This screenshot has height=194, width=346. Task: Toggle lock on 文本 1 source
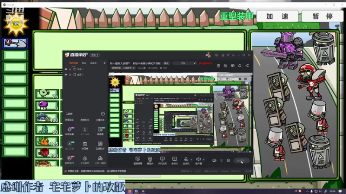pyautogui.click(x=70, y=69)
